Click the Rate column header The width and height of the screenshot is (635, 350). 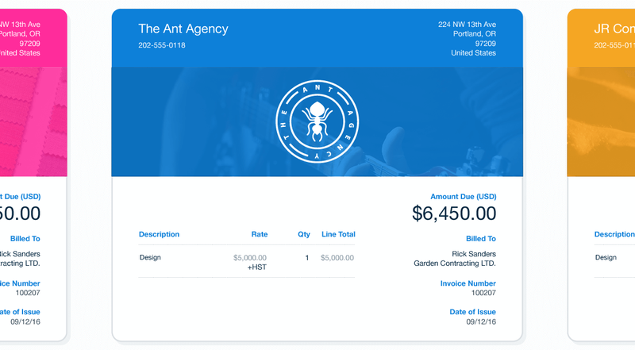click(260, 234)
